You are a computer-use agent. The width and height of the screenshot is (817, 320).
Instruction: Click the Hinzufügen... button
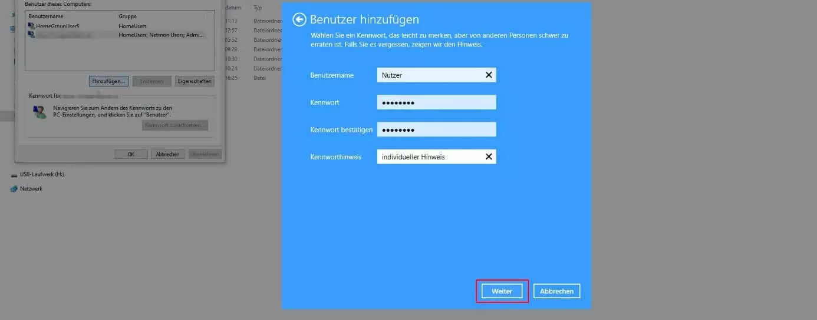(109, 81)
